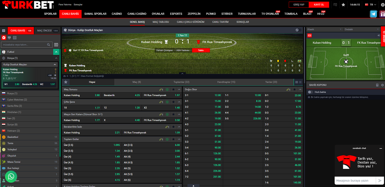This screenshot has width=385, height=187.
Task: Collapse Kulüp Dostluk Maçları league
Action: (x=55, y=65)
